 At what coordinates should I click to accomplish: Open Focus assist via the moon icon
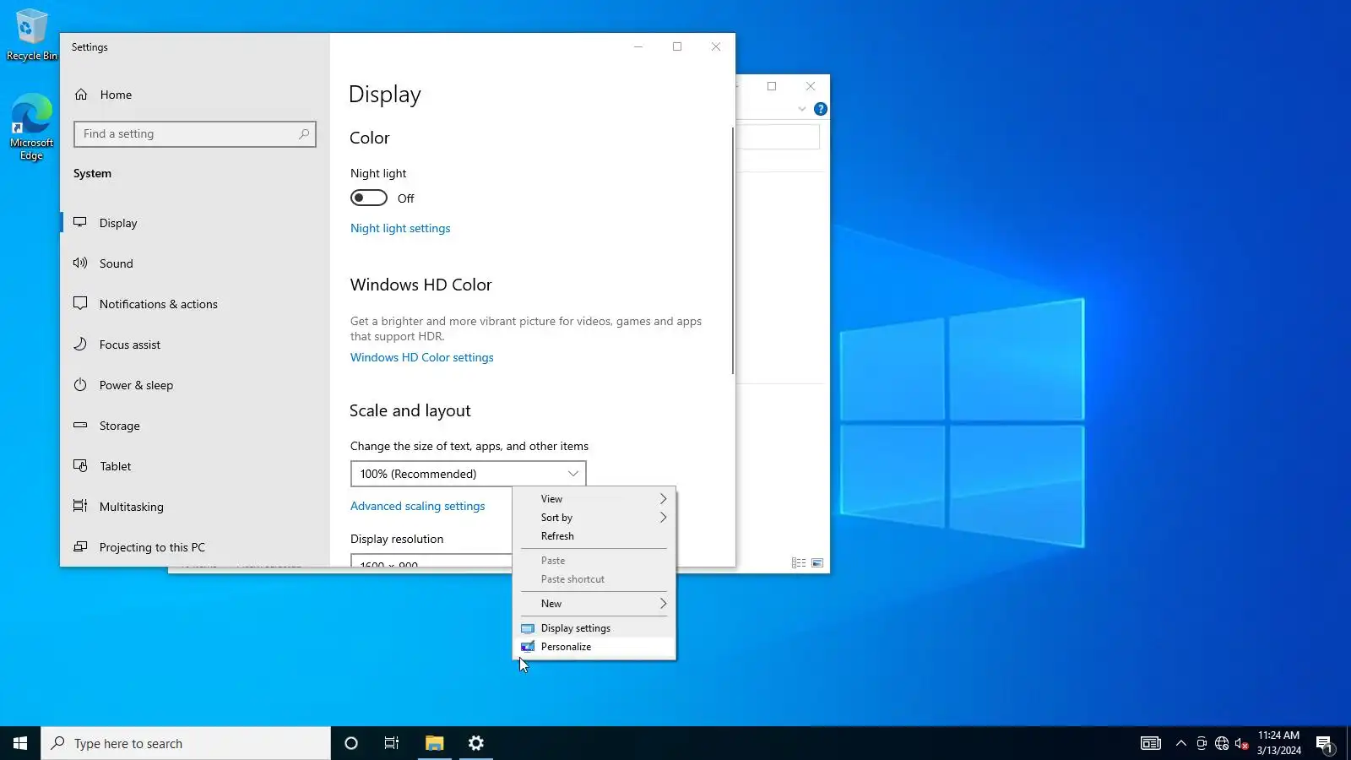tap(80, 344)
